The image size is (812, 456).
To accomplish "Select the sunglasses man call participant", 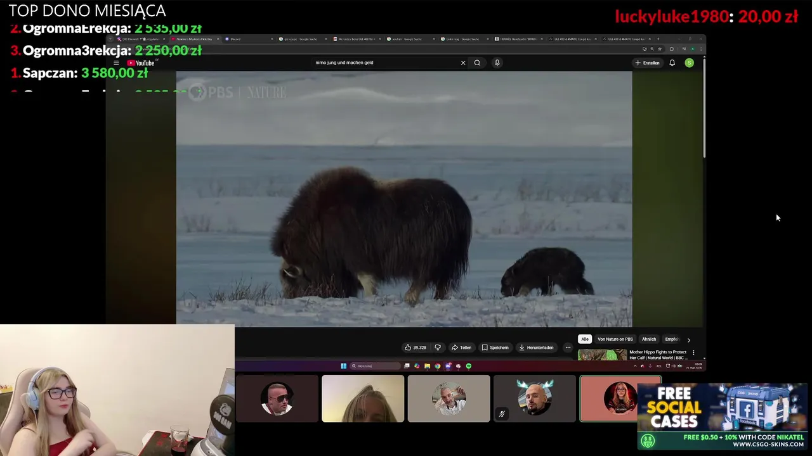I will pos(277,398).
